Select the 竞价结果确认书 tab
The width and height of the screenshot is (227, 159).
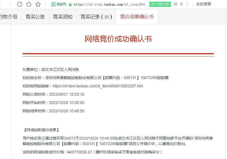coord(137,17)
